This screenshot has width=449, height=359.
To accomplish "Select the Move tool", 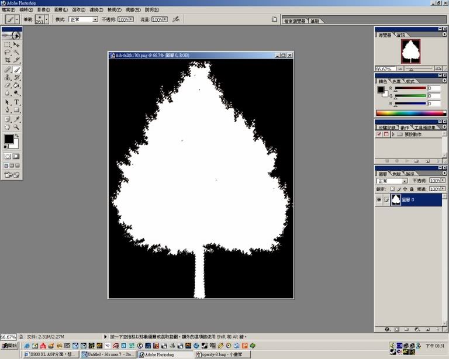I will click(x=16, y=44).
